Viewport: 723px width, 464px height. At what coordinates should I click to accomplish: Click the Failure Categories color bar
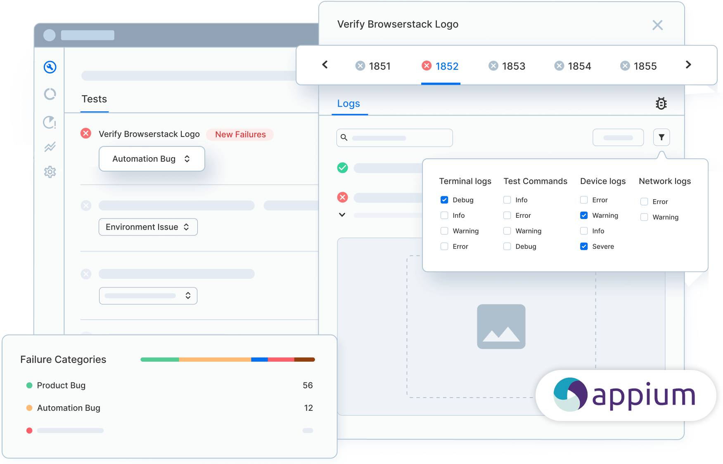(x=228, y=360)
